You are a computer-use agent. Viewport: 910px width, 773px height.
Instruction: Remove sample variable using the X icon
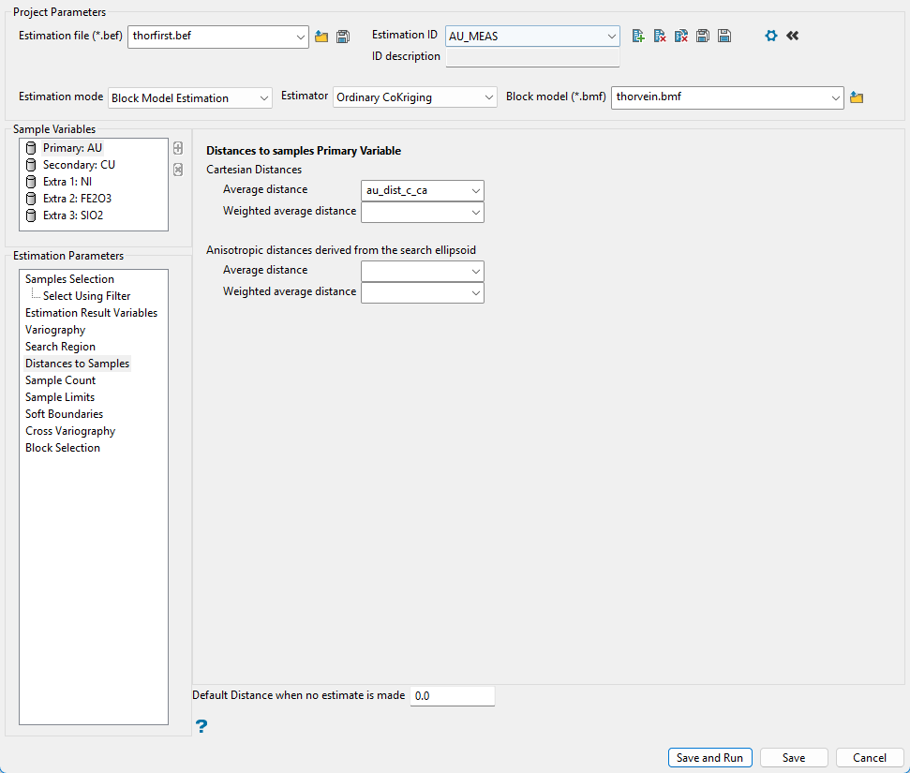tap(178, 170)
